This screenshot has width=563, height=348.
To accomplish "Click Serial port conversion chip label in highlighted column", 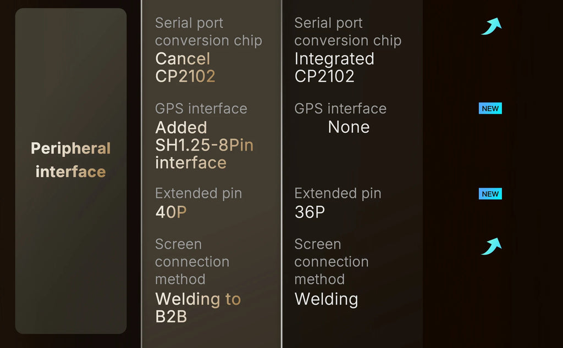I will click(208, 31).
